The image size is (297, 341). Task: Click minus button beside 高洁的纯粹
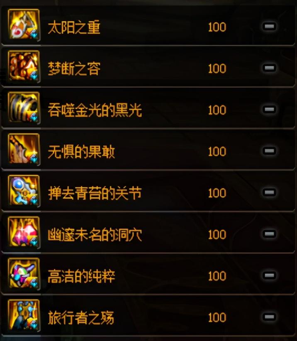coord(269,275)
